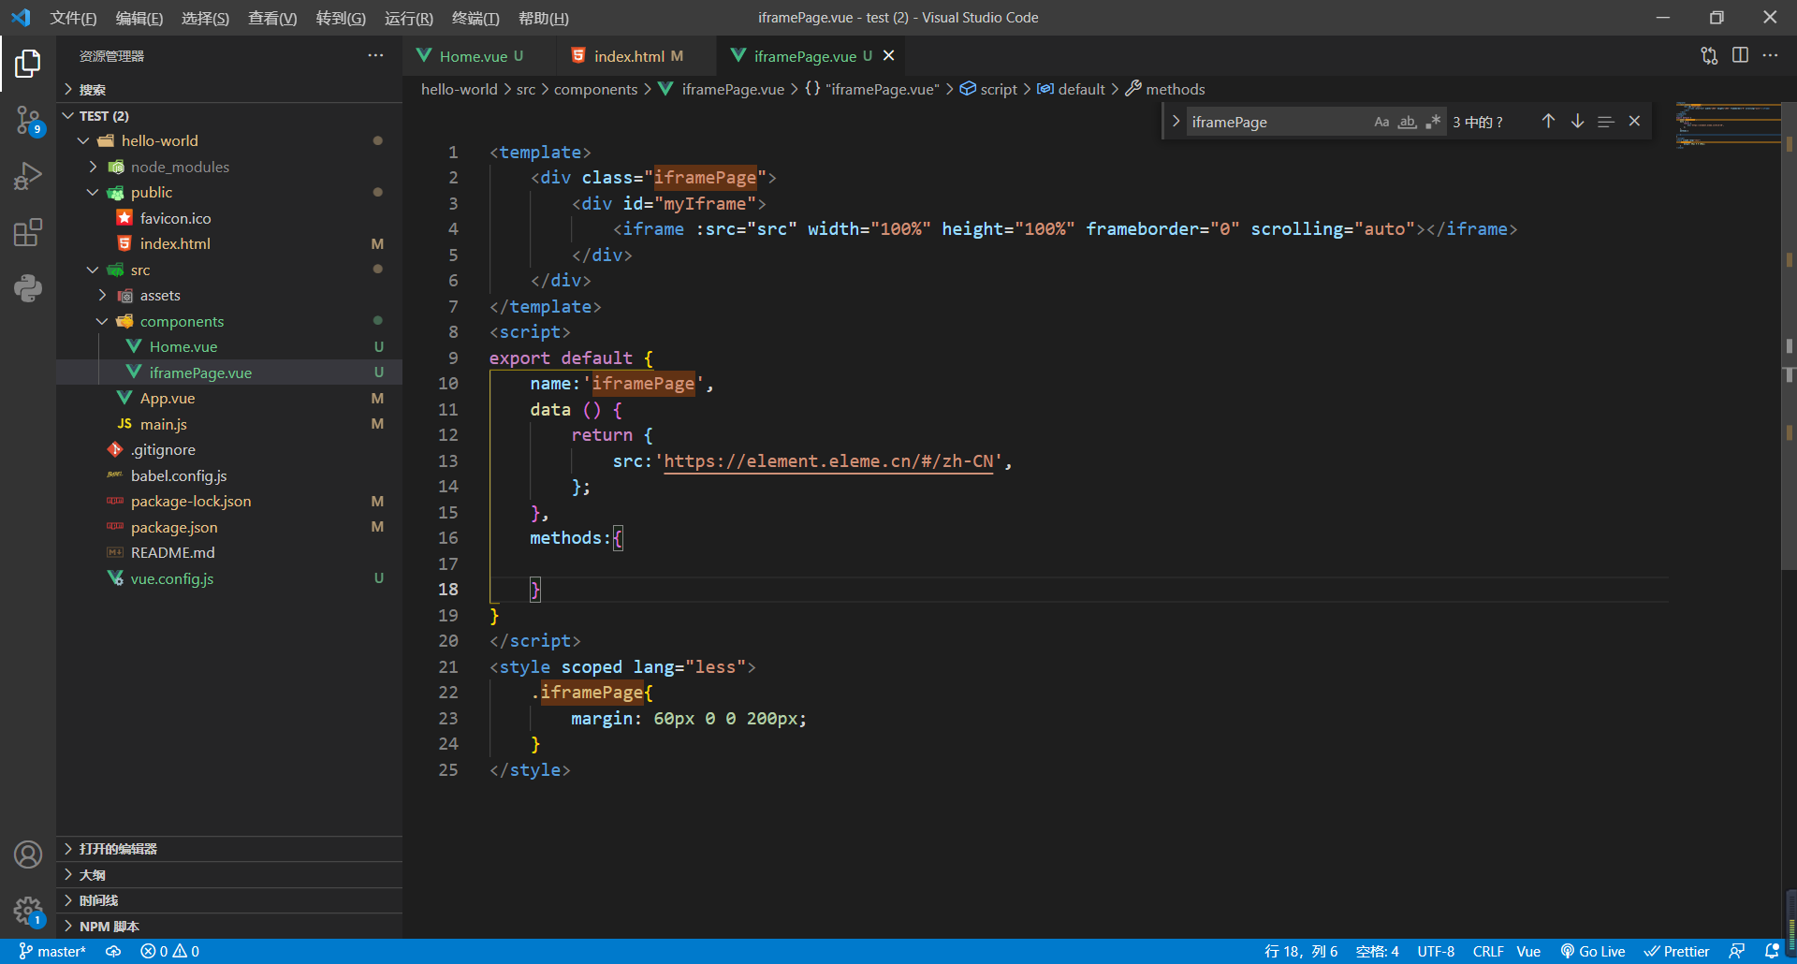The image size is (1797, 964).
Task: Open the 查看(V) menu
Action: click(x=272, y=19)
